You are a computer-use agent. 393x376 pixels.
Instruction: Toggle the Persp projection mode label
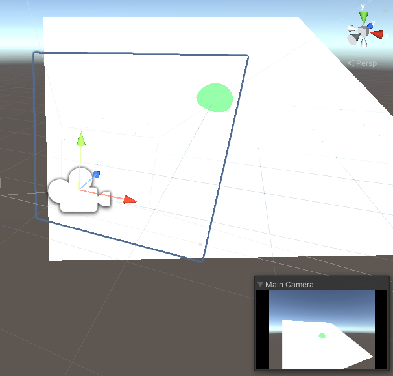[x=362, y=63]
